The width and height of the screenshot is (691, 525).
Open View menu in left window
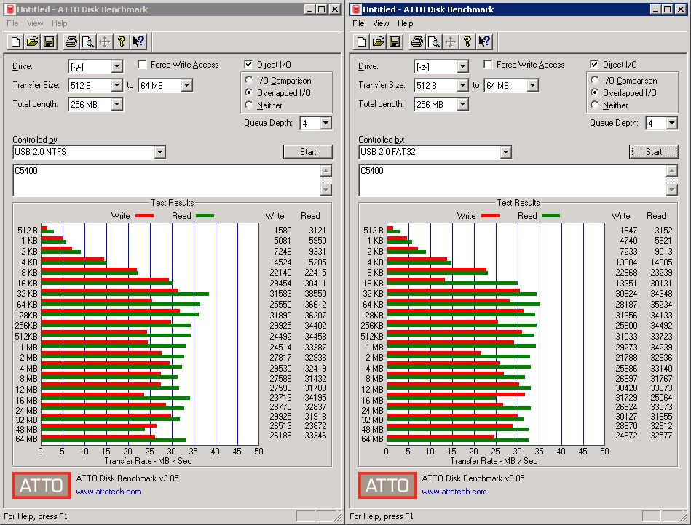(35, 23)
